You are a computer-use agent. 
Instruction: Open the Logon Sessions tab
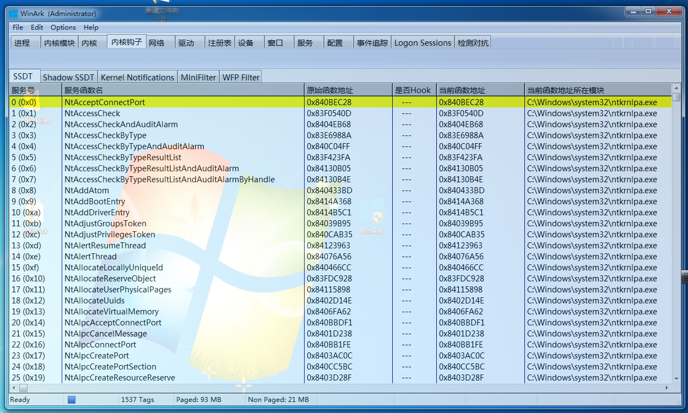point(422,42)
